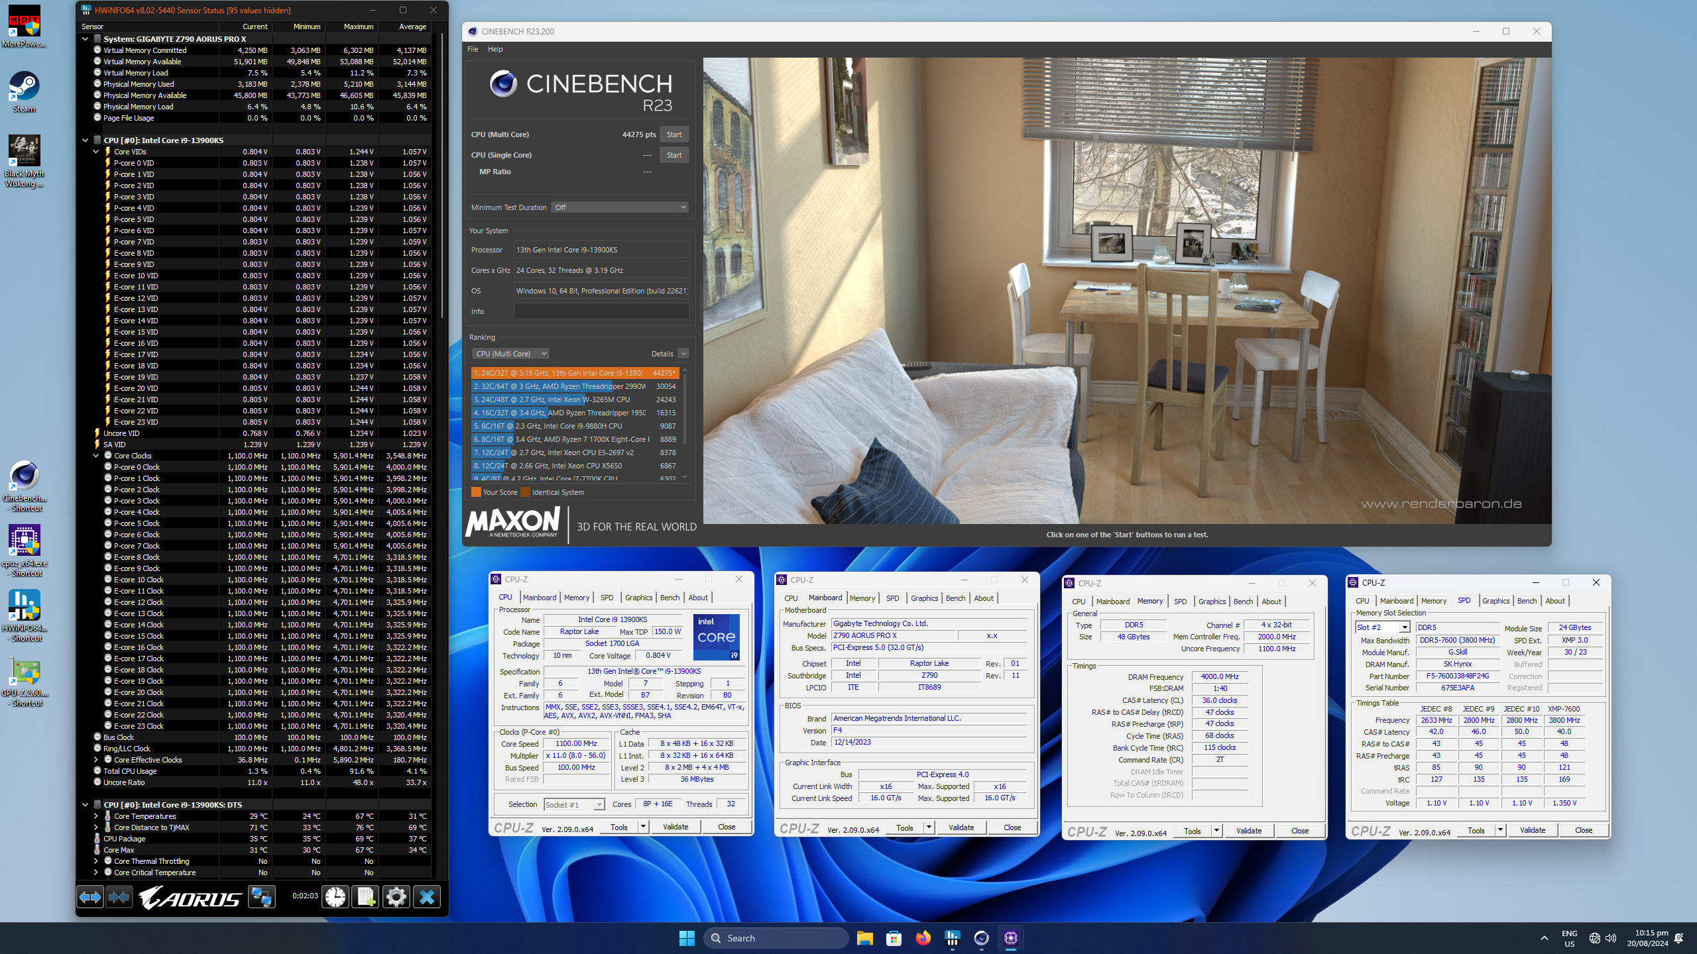
Task: Expand Core Temperatures node
Action: tap(95, 816)
